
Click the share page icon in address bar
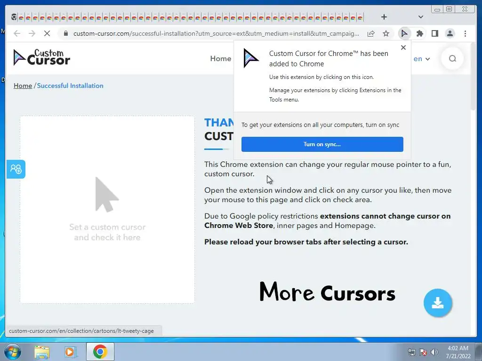tap(371, 33)
